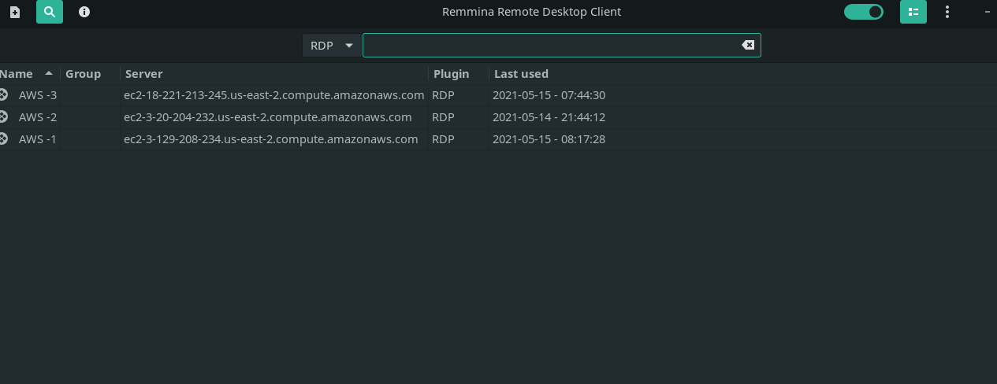
Task: Open the three-dot main menu
Action: (947, 12)
